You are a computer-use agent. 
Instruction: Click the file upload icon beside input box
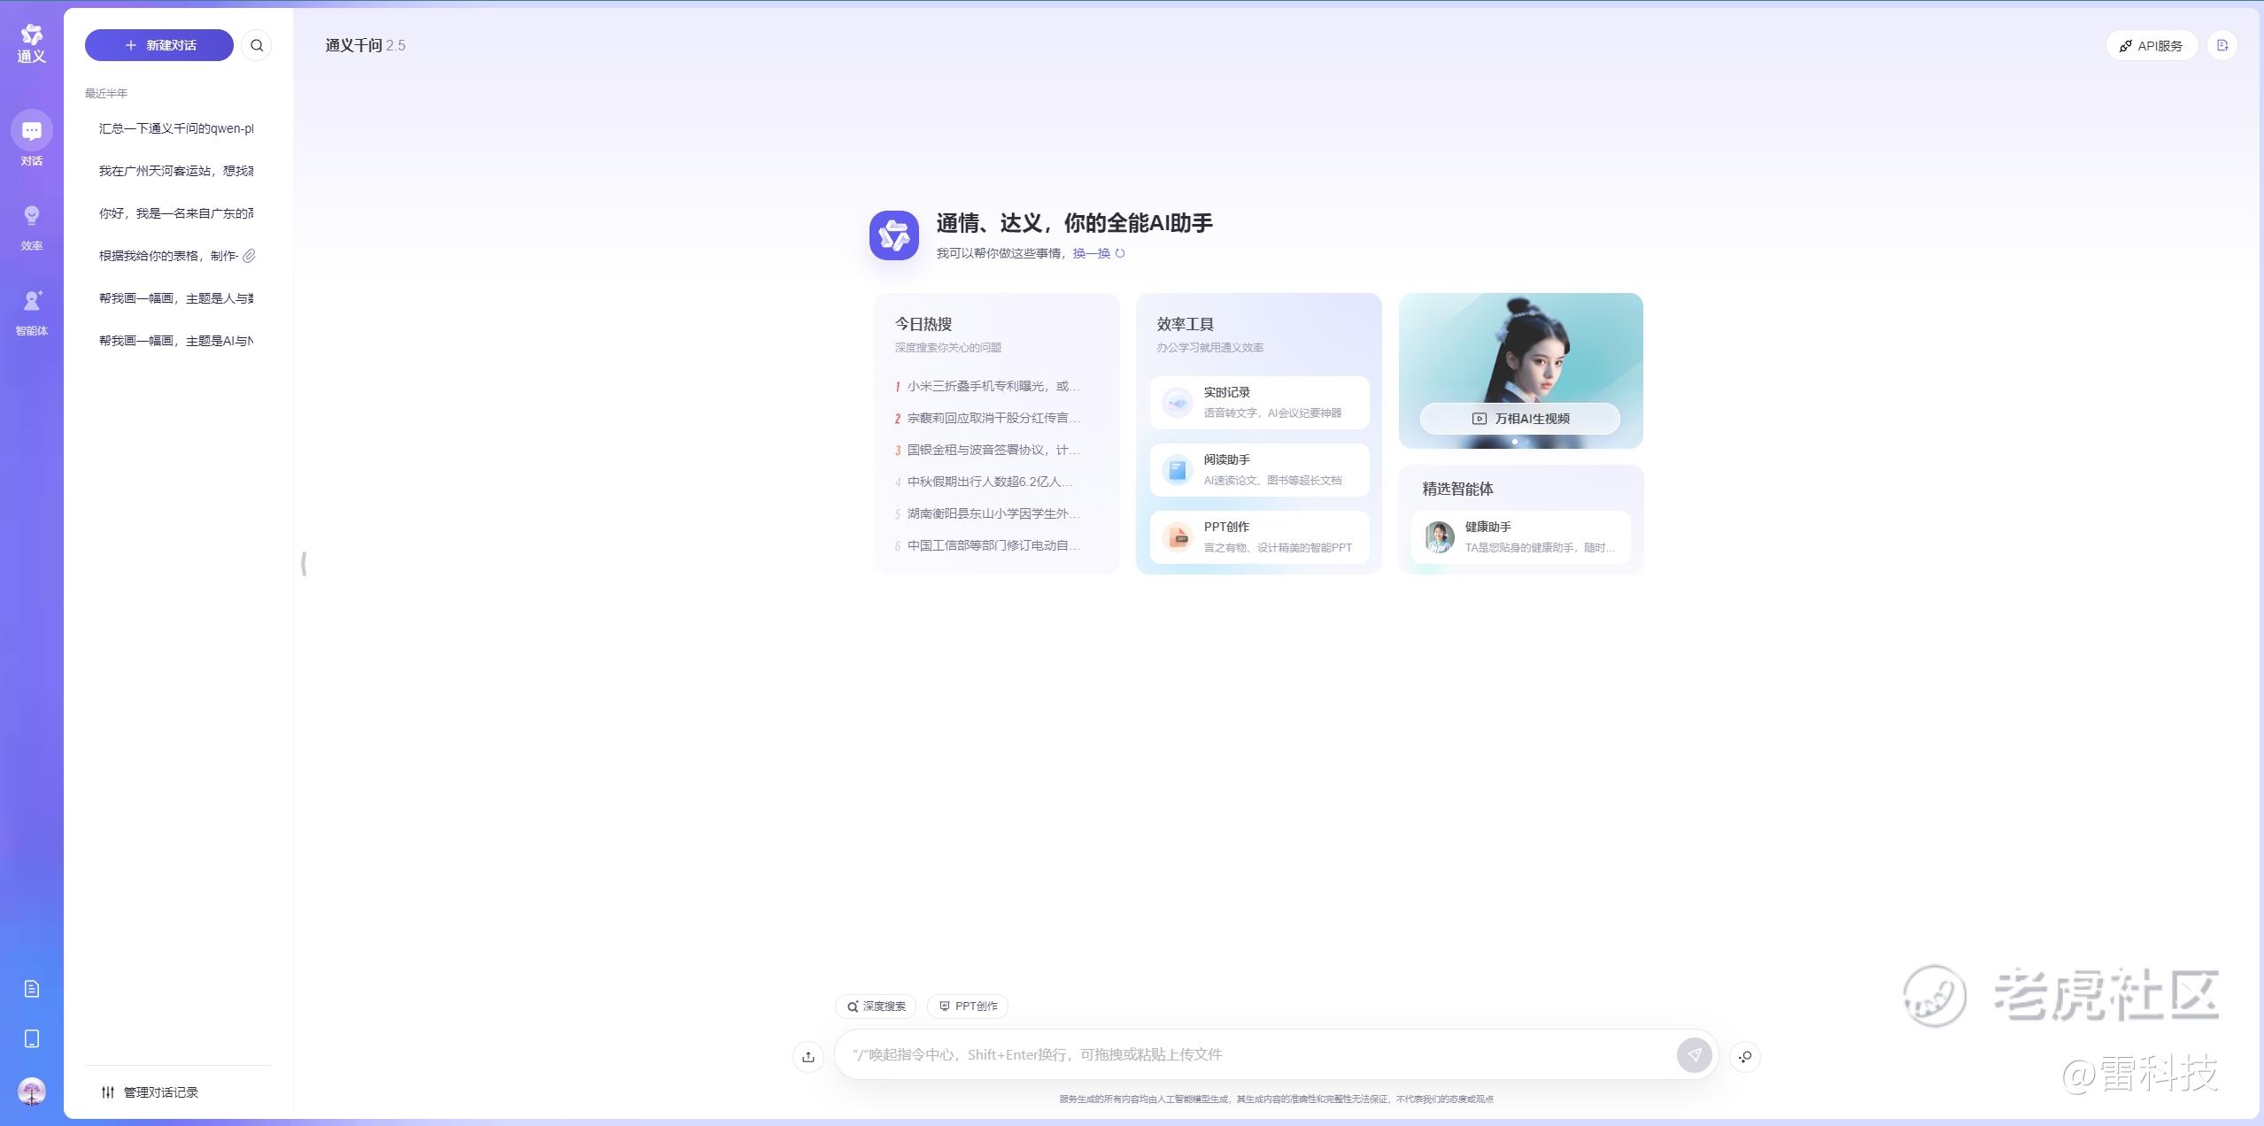(807, 1055)
